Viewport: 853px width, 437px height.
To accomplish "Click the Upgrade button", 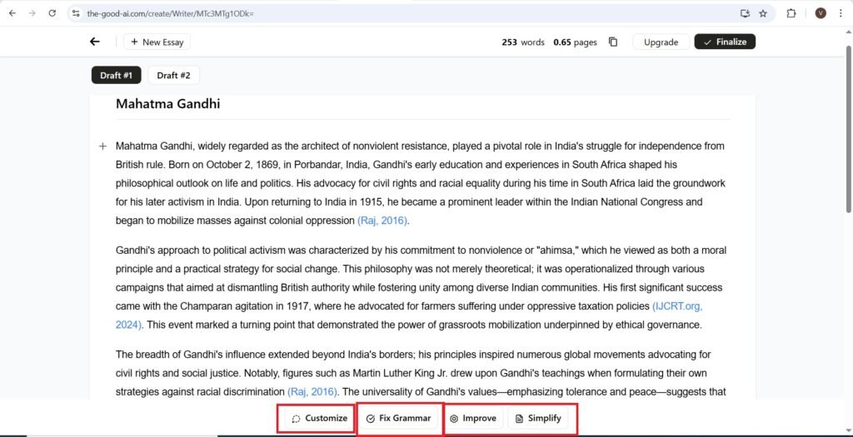I will 661,42.
